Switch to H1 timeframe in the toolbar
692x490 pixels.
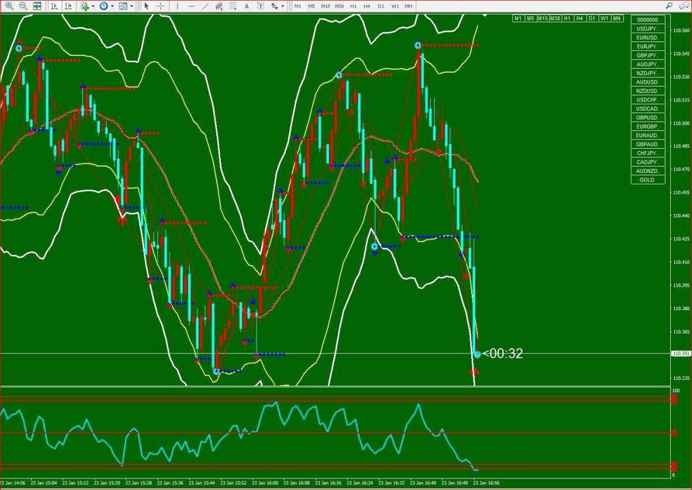coord(353,6)
